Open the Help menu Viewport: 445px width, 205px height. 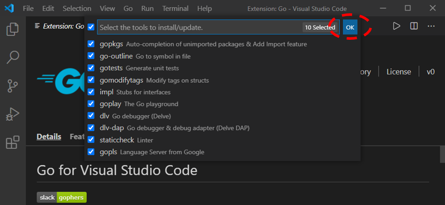[204, 9]
